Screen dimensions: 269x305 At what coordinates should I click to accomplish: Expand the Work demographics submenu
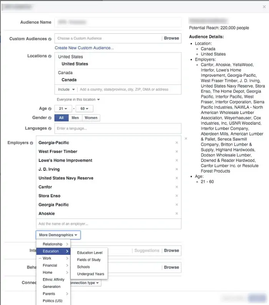(x=53, y=258)
